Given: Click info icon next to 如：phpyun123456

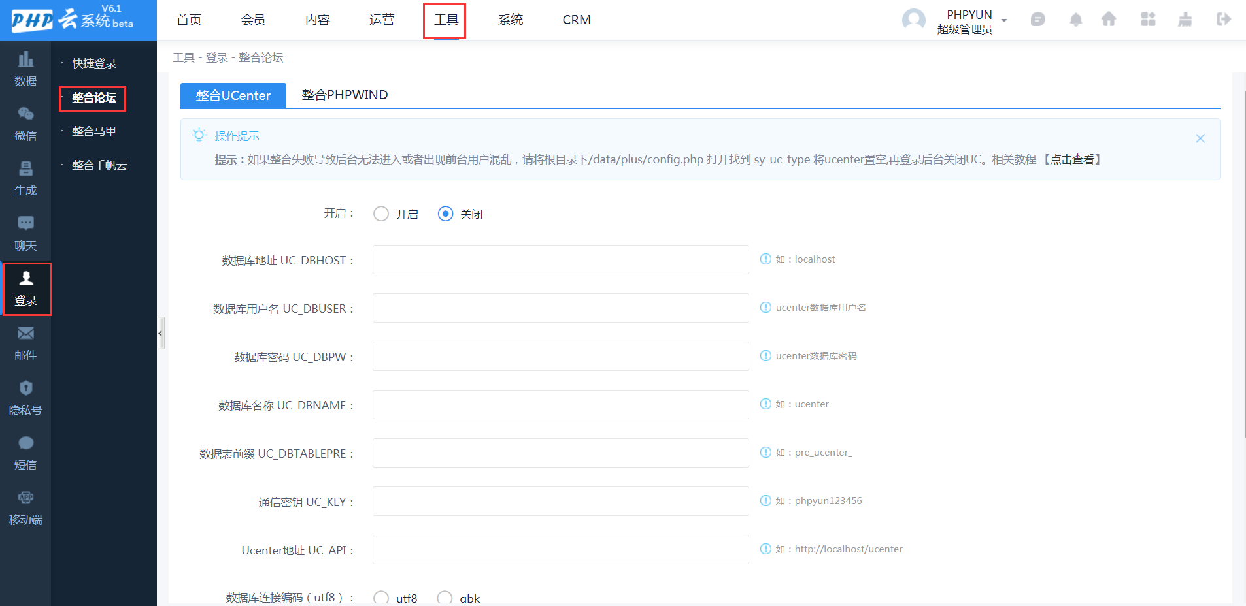Looking at the screenshot, I should [x=766, y=501].
